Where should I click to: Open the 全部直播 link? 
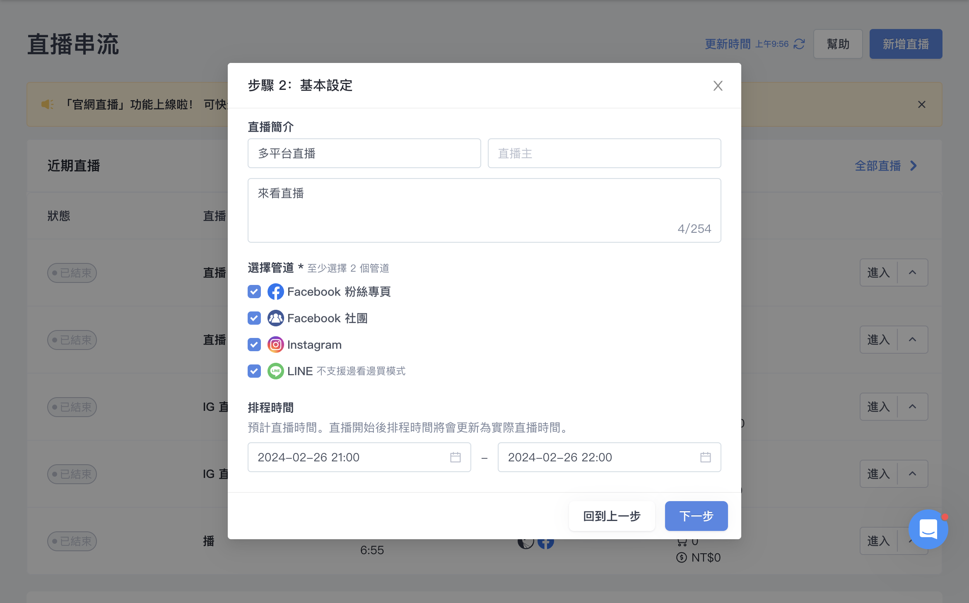(877, 166)
